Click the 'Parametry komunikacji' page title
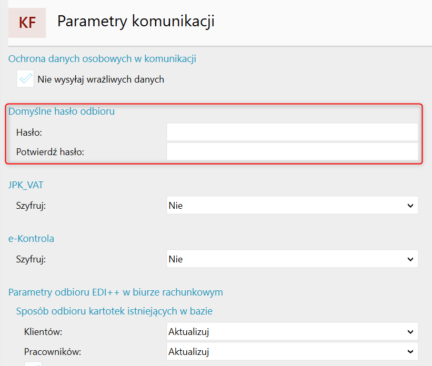The image size is (432, 366). pos(136,22)
